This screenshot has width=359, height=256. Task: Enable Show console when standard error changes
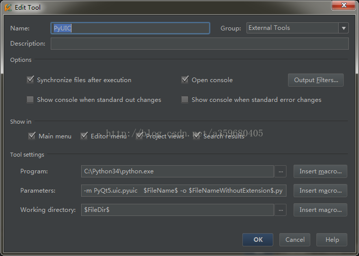(185, 100)
